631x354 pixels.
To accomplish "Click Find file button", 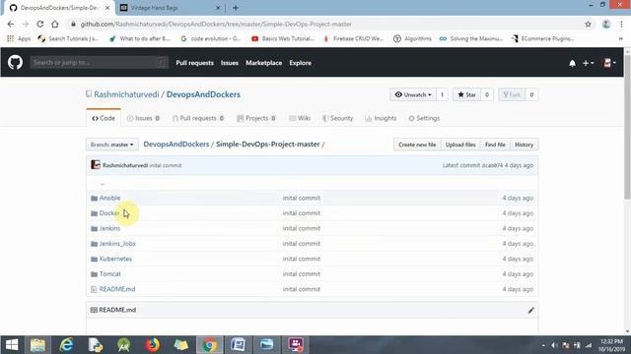I will (495, 145).
